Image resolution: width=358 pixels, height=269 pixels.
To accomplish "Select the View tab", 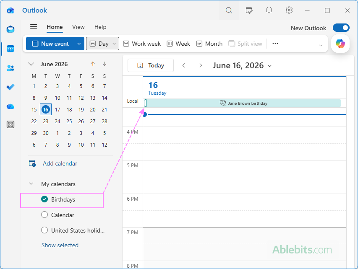I will (x=78, y=27).
